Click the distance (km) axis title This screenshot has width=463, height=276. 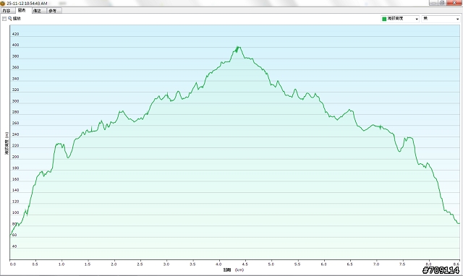[234, 269]
